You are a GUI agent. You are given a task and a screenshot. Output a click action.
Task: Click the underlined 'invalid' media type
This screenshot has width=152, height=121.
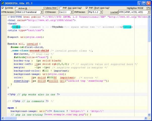pos(32,44)
